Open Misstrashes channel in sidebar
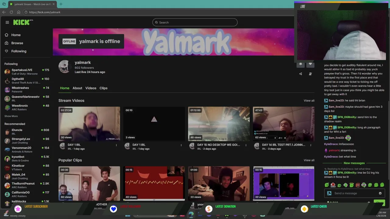The height and width of the screenshot is (219, 390). pos(27,89)
